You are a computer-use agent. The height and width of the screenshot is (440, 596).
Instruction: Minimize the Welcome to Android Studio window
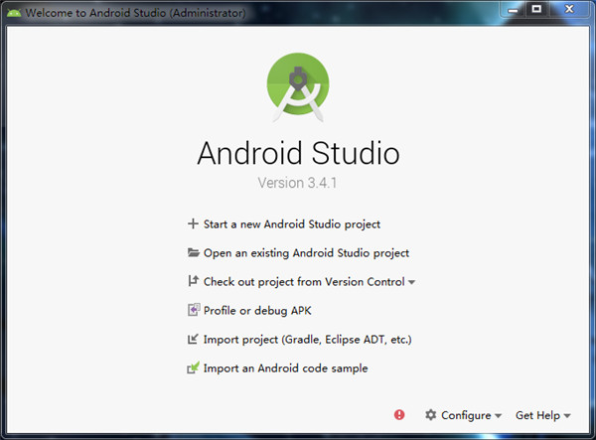coord(514,10)
